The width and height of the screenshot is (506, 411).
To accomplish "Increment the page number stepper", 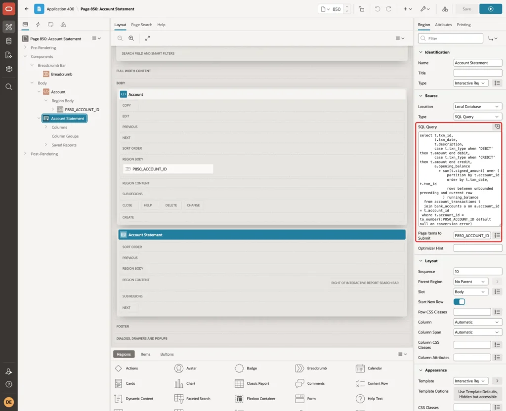I will click(x=347, y=7).
